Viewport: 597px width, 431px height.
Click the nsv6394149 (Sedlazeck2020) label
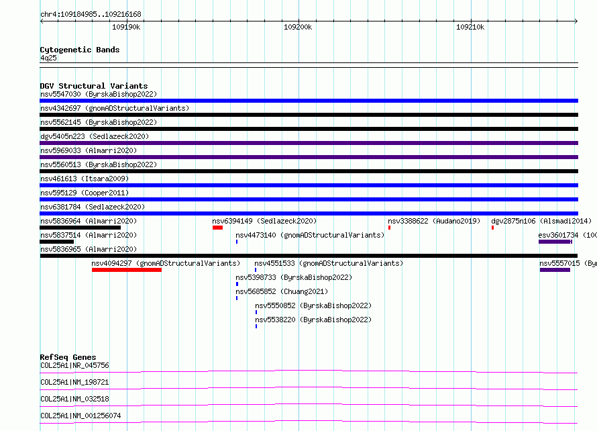pos(264,221)
